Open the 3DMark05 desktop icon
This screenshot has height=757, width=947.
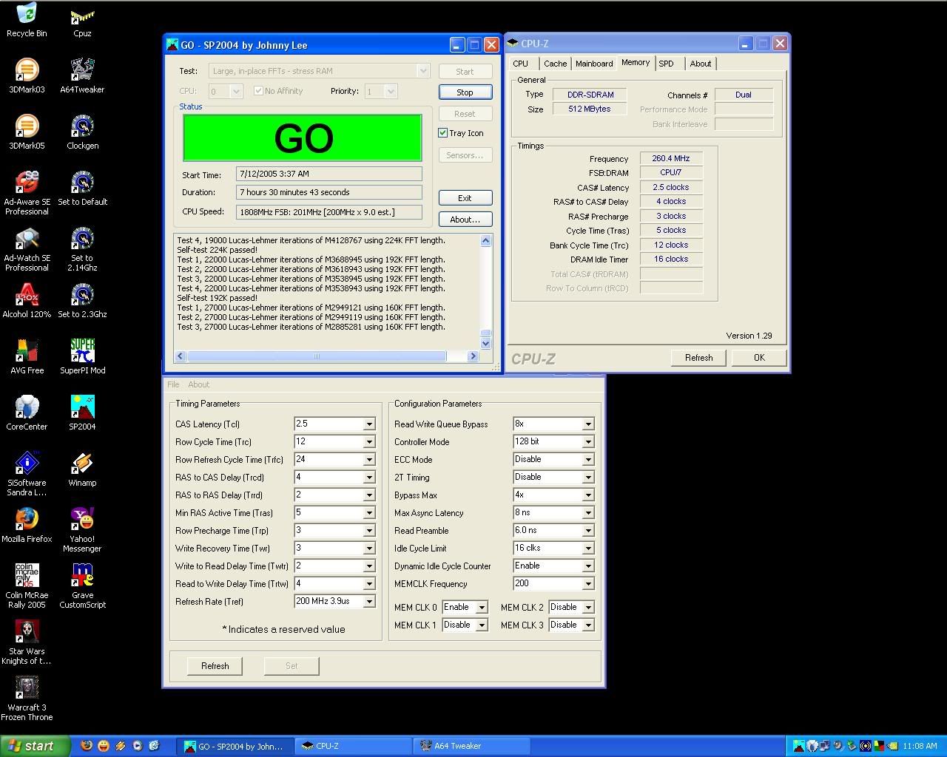point(27,127)
